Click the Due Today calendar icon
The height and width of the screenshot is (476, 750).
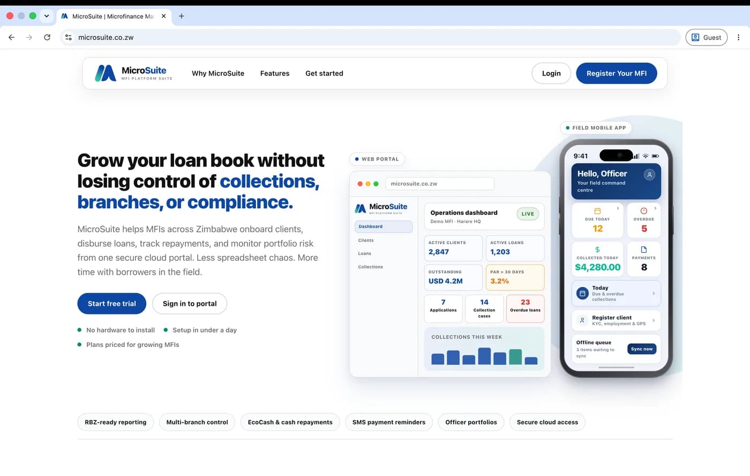(597, 211)
